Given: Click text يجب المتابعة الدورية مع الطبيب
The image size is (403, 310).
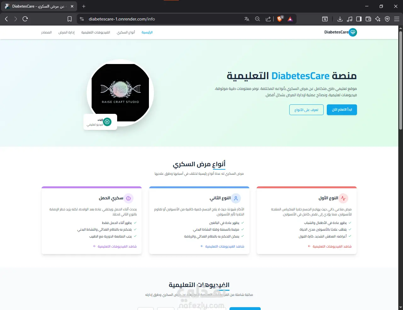Looking at the screenshot, I should tap(111, 236).
